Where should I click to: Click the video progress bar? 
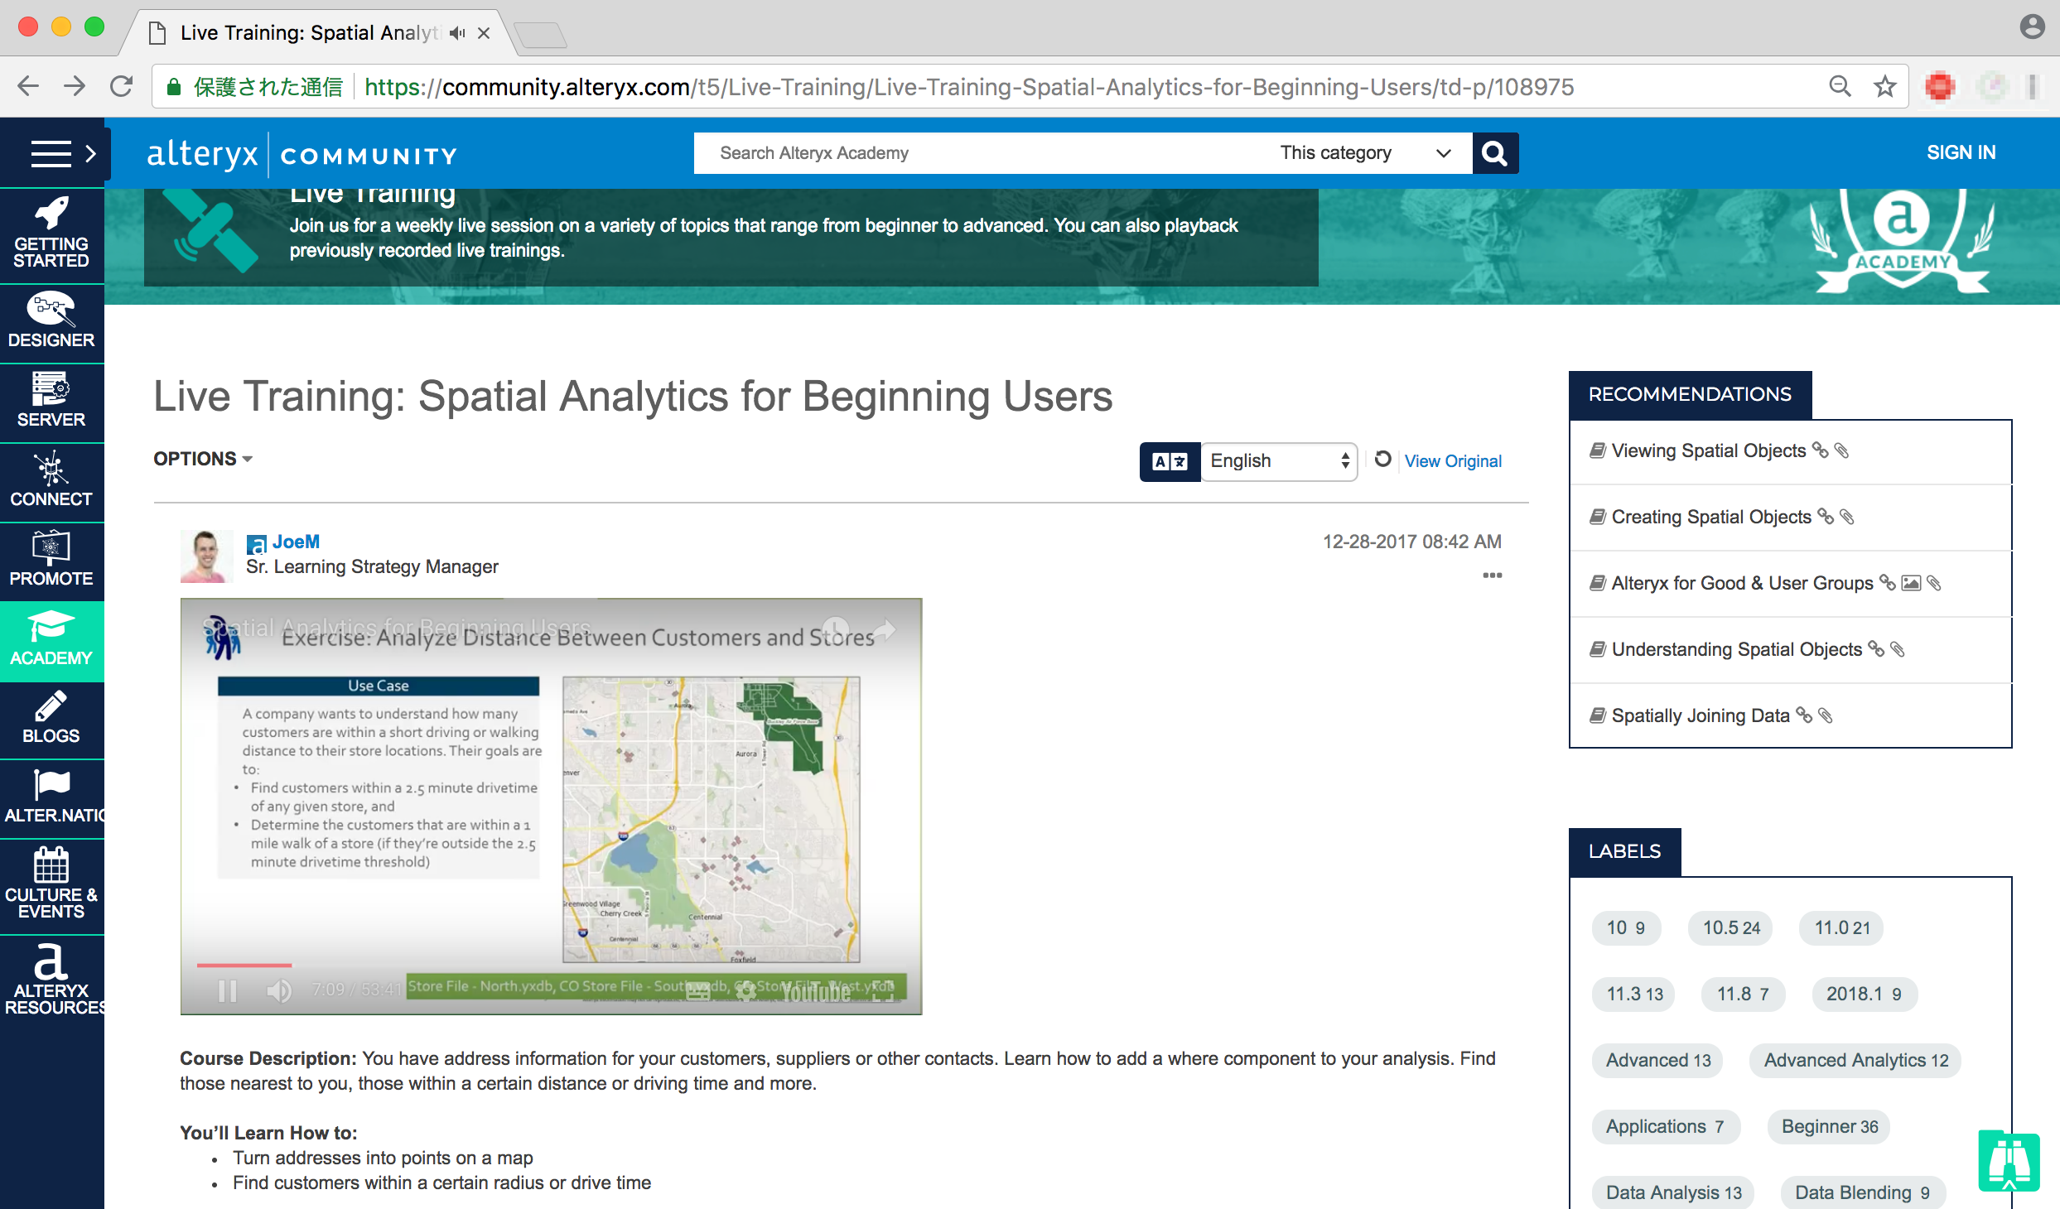pos(551,966)
